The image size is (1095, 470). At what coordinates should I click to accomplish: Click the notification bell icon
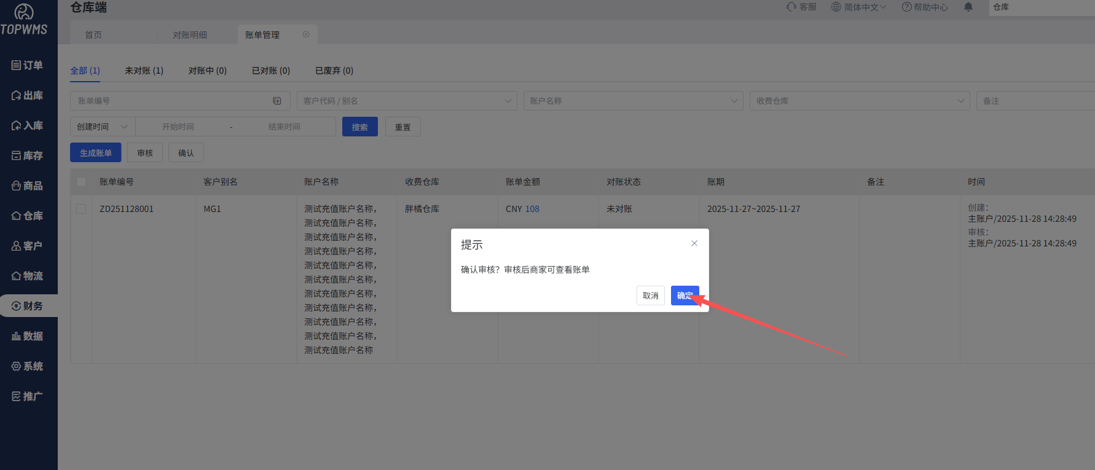[968, 7]
